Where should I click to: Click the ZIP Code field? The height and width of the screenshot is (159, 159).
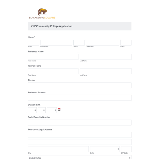tap(126, 149)
